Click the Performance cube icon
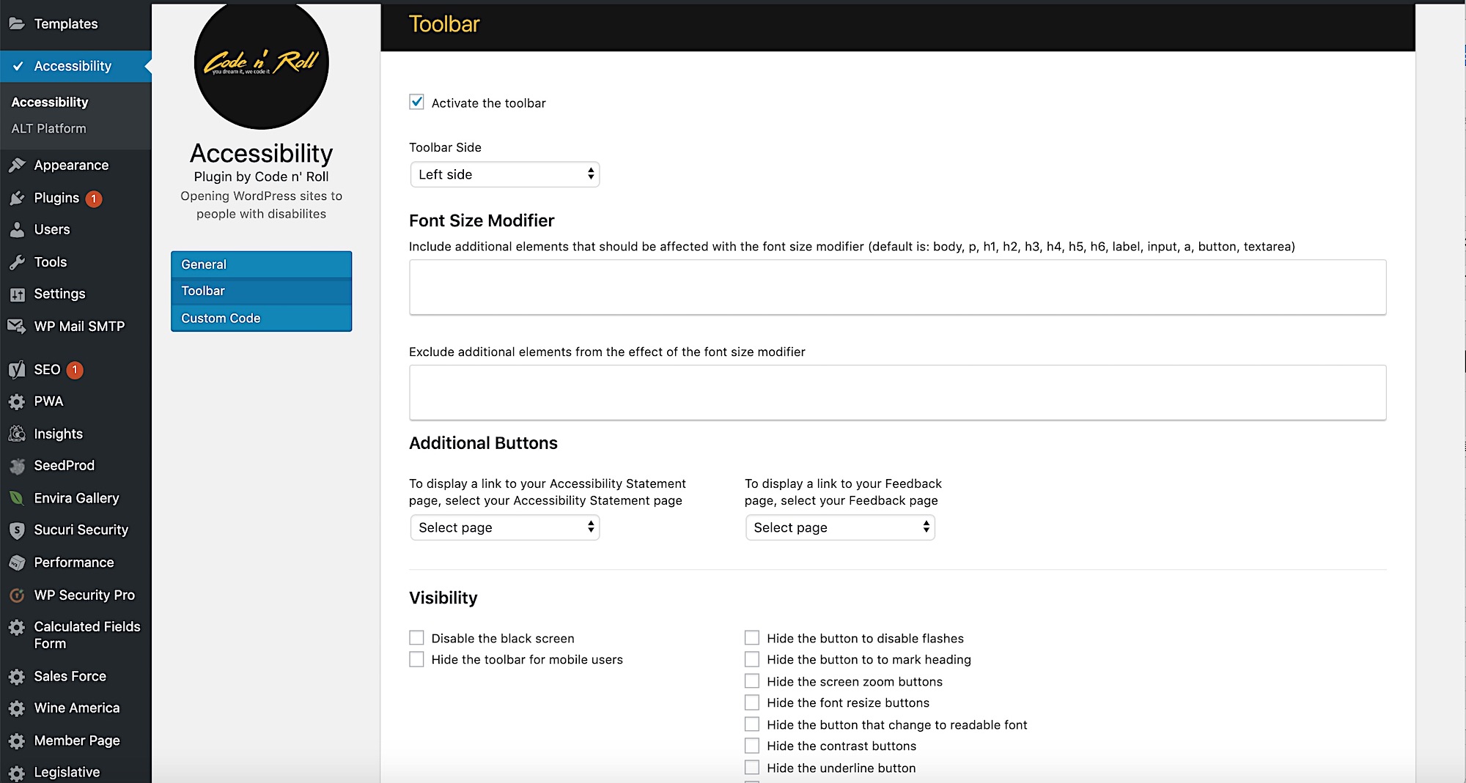Screen dimensions: 1466x783 (17, 563)
